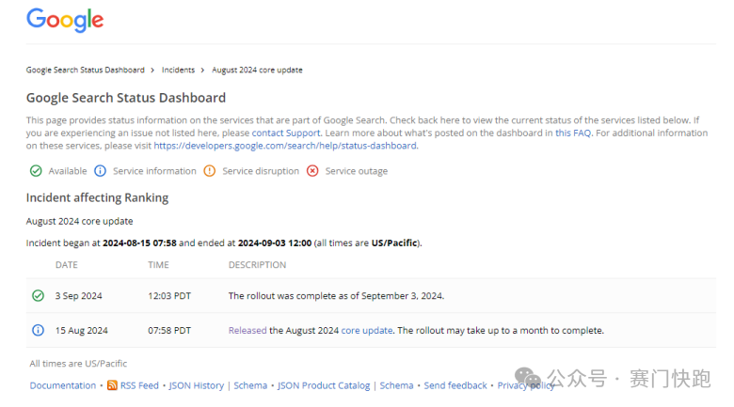Screen dimensions: 734x407
Task: Go to Incidents breadcrumb link
Action: (x=178, y=70)
